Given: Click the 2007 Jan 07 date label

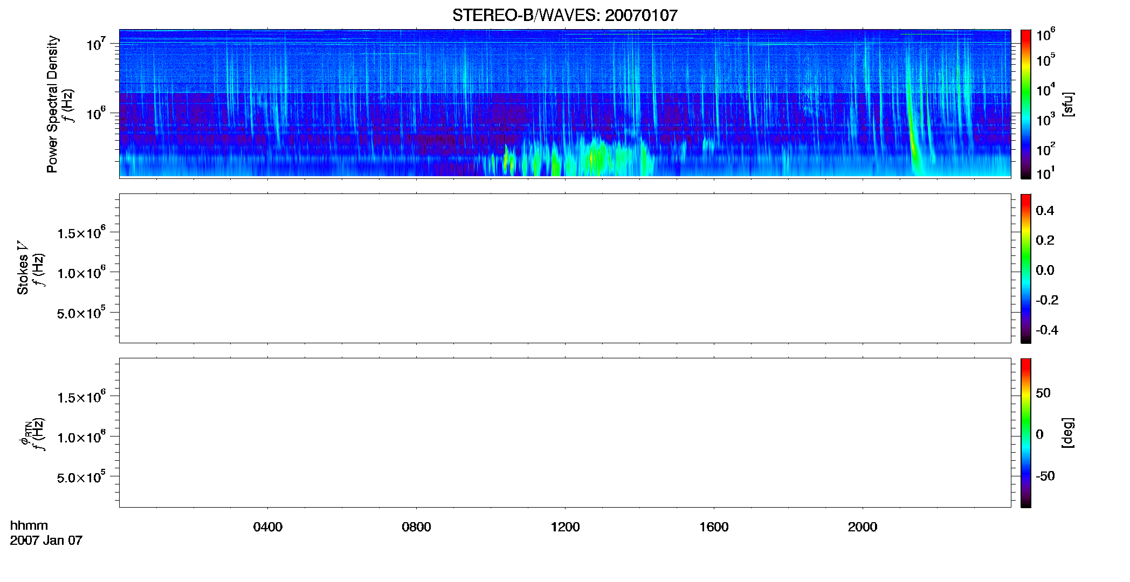Looking at the screenshot, I should click(x=46, y=540).
